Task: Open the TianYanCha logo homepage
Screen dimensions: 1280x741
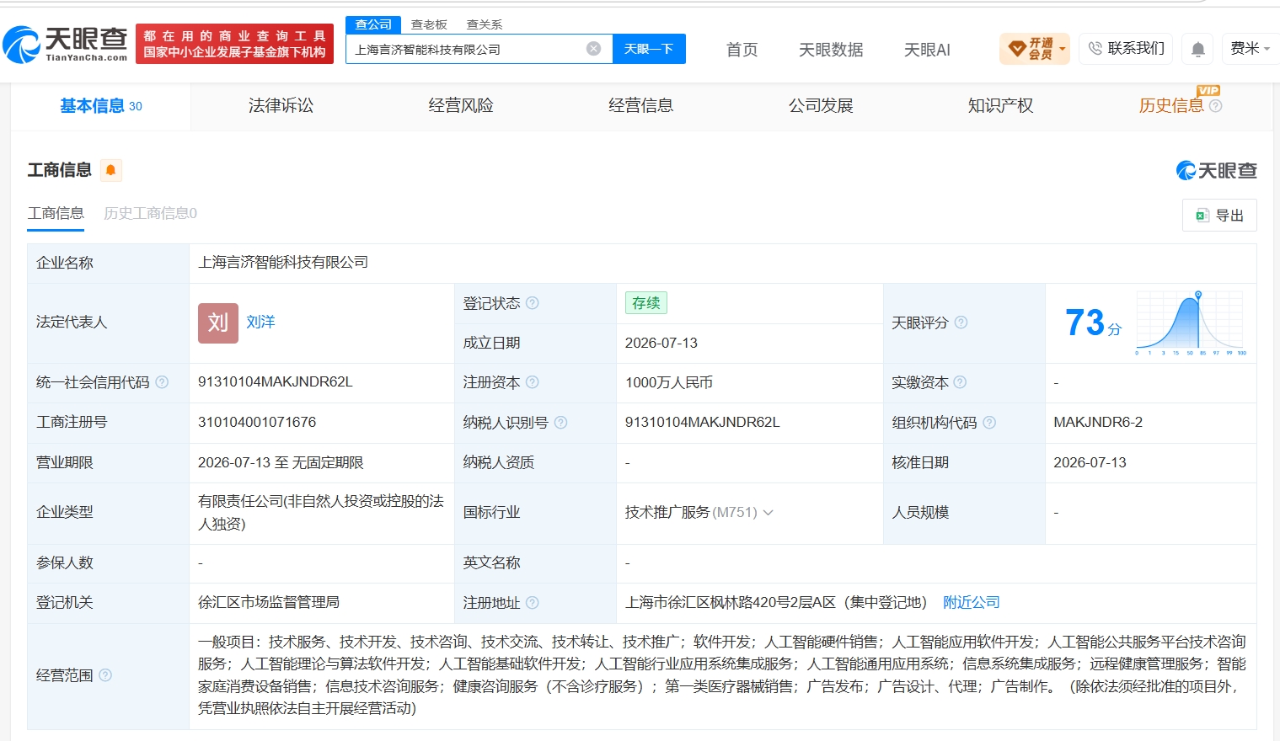Action: click(x=65, y=44)
